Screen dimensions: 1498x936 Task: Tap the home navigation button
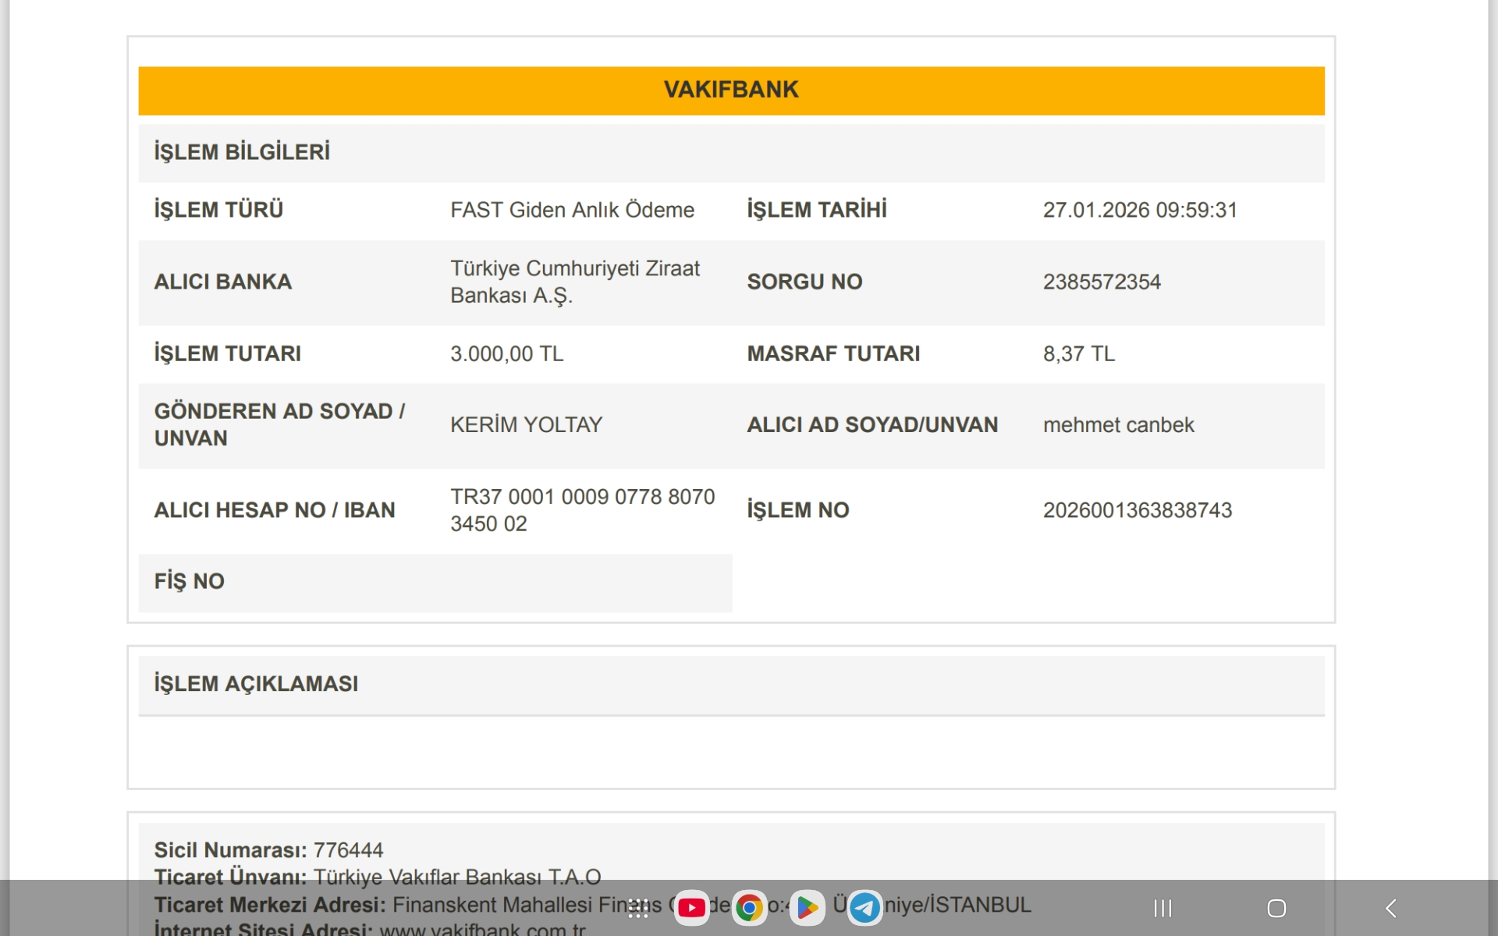[1276, 908]
